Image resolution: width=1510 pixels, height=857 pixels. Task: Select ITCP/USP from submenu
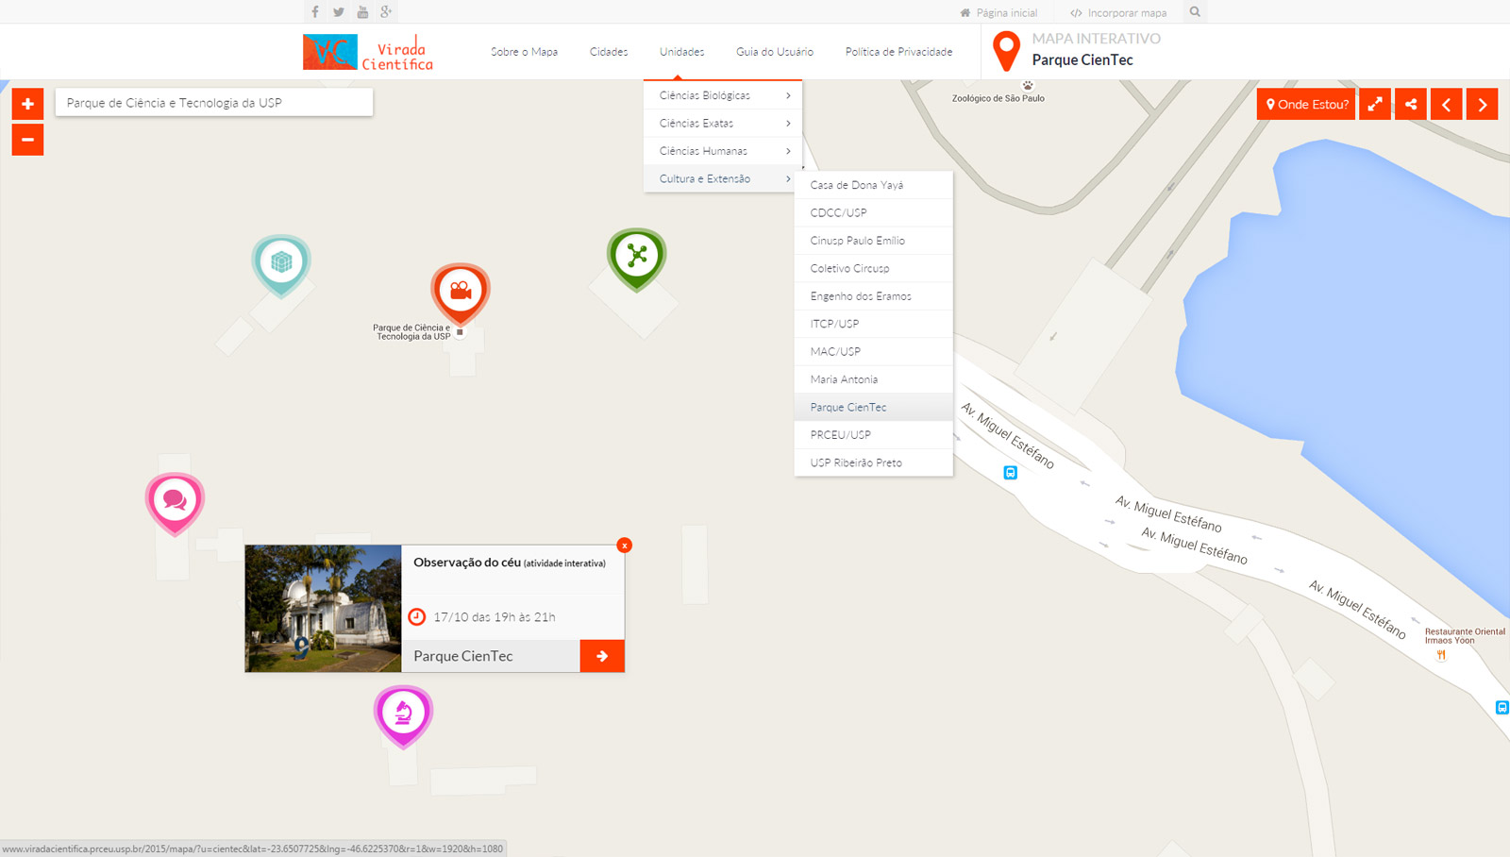pos(874,324)
